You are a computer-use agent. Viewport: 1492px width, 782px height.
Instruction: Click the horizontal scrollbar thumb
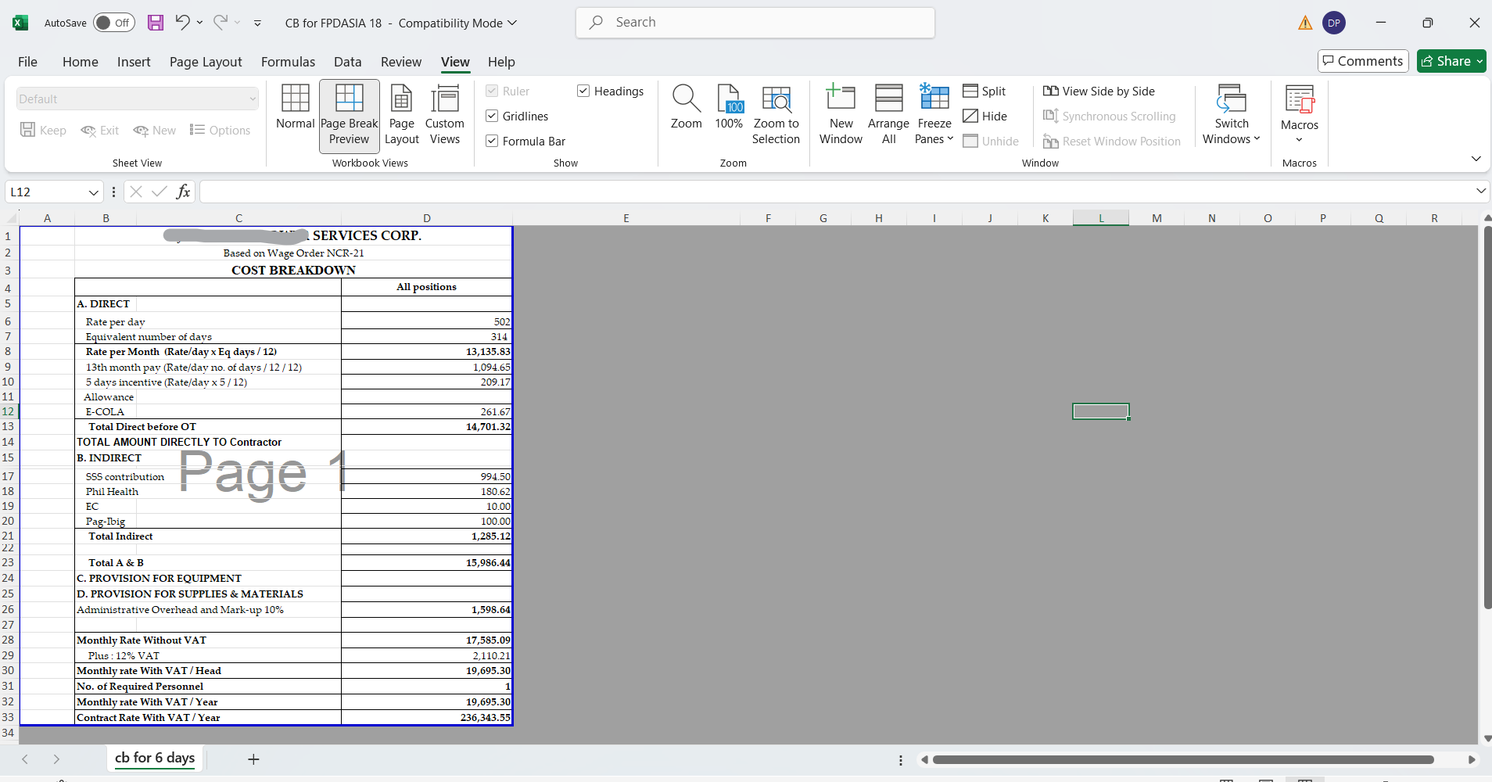1183,759
